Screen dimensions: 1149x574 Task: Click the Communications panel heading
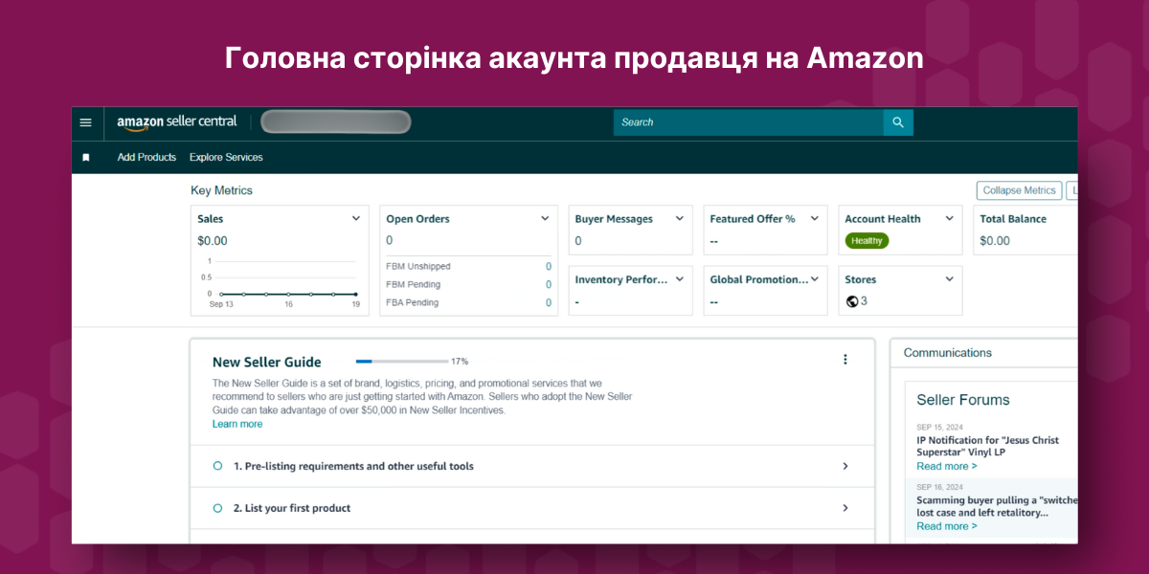(x=948, y=353)
